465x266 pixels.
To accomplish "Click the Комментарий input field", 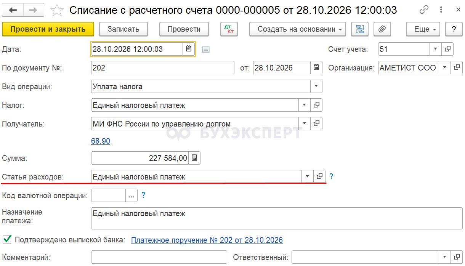I will tap(159, 257).
